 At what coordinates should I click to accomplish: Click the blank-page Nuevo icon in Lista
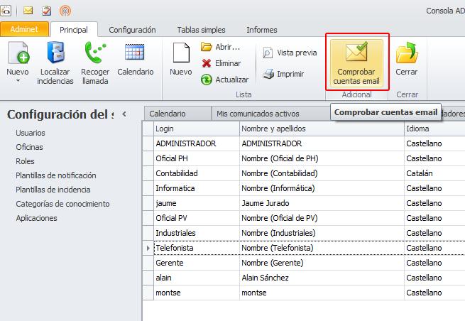coord(181,53)
